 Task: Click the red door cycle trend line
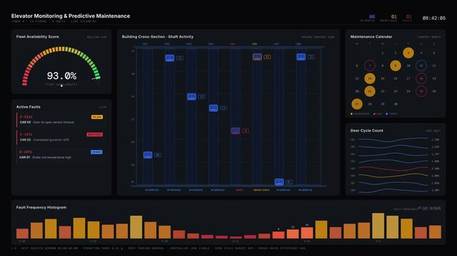point(394,169)
